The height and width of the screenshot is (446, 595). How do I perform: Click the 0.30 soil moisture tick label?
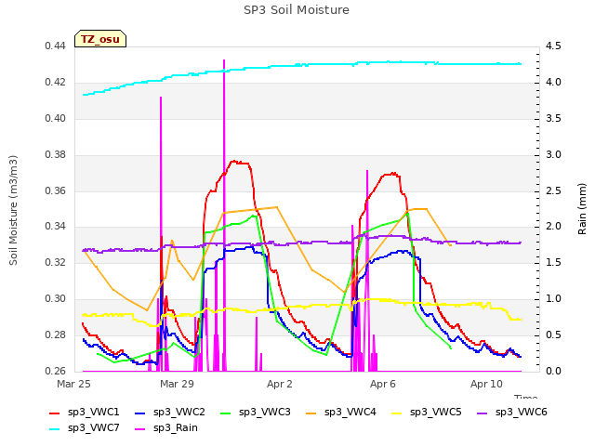tap(55, 299)
